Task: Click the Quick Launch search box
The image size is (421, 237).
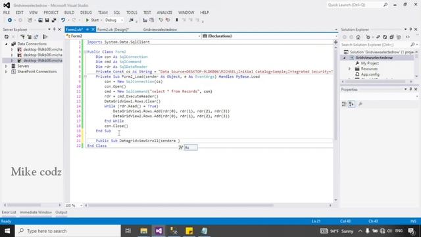Action: [x=357, y=5]
